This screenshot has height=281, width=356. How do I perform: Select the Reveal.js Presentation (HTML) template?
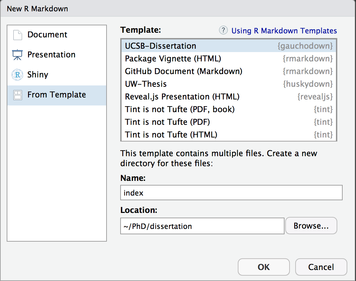point(182,97)
